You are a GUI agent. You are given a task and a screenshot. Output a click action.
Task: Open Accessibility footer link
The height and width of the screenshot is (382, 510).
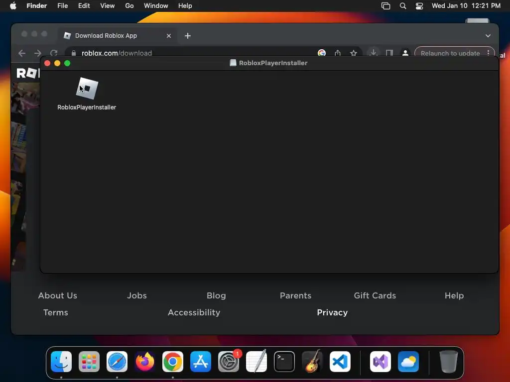[x=194, y=312]
